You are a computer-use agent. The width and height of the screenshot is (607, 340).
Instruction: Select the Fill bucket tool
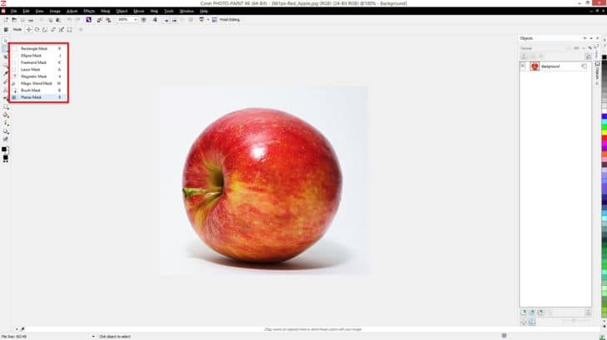pos(5,115)
